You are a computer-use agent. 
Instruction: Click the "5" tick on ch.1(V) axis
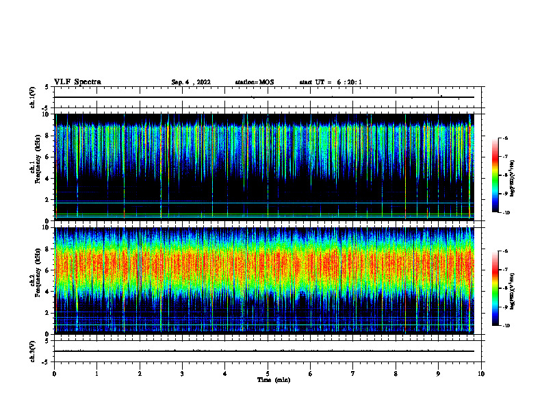point(47,87)
